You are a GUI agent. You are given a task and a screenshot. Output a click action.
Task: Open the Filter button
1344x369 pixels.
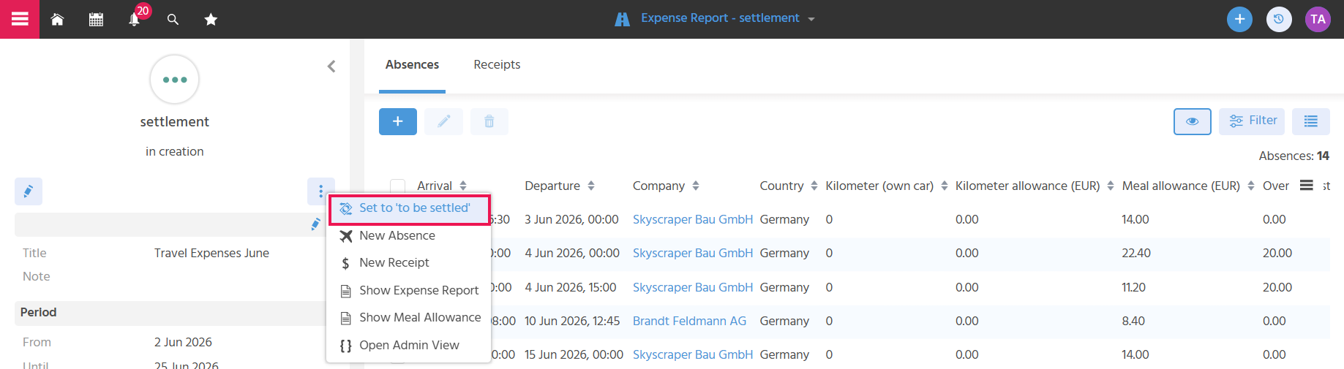1252,121
